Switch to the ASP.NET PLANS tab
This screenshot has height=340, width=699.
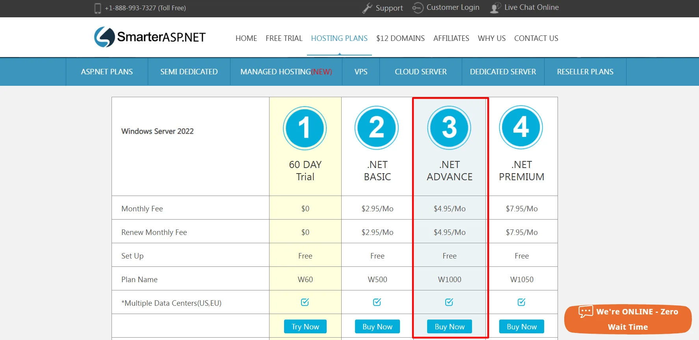coord(107,72)
